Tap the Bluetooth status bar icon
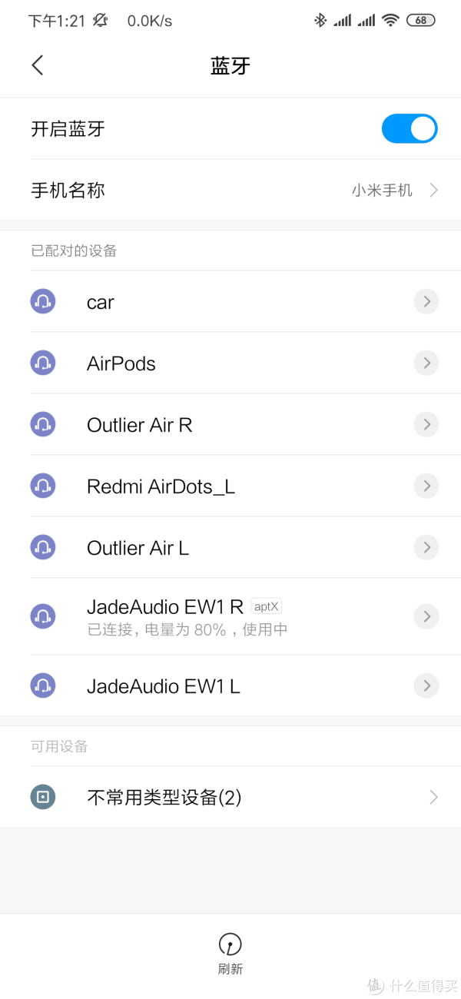 320,21
